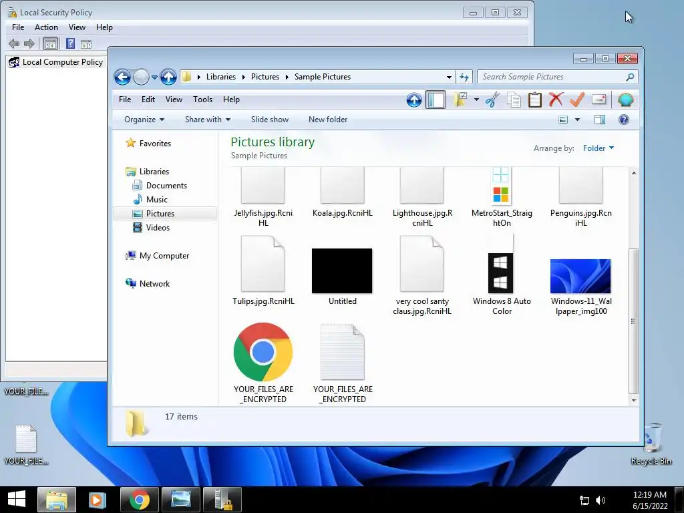Open the Share with dropdown

click(x=208, y=120)
